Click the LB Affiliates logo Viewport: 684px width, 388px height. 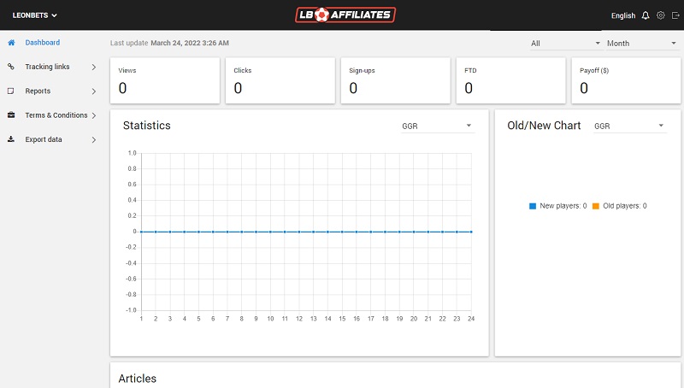tap(345, 15)
